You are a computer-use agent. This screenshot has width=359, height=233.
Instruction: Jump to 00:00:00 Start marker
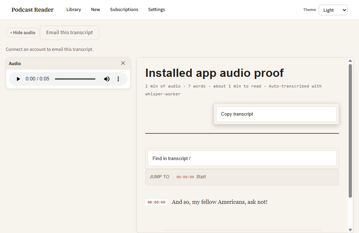click(191, 177)
